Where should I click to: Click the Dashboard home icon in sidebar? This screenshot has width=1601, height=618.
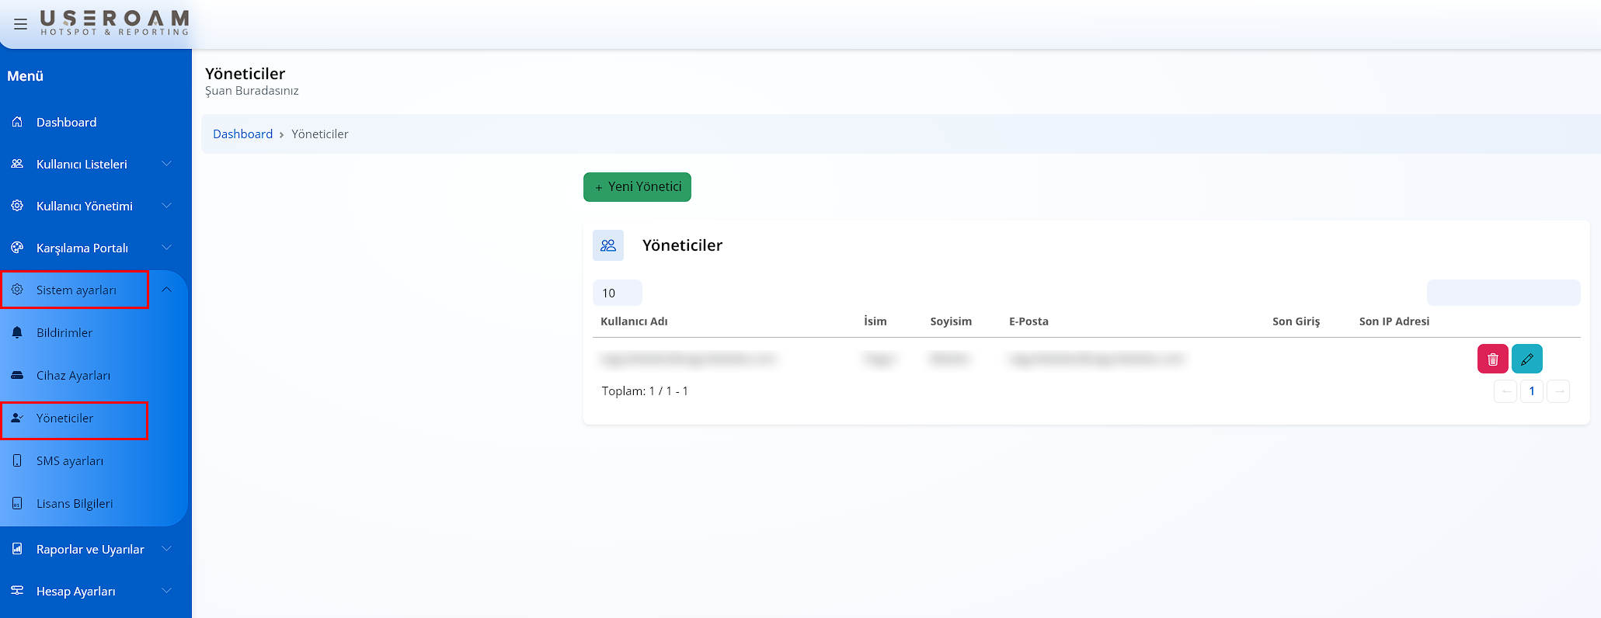pos(17,122)
